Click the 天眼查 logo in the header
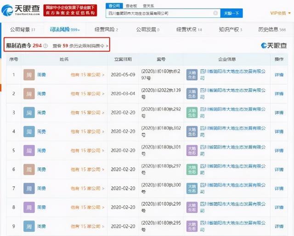 (x=21, y=11)
